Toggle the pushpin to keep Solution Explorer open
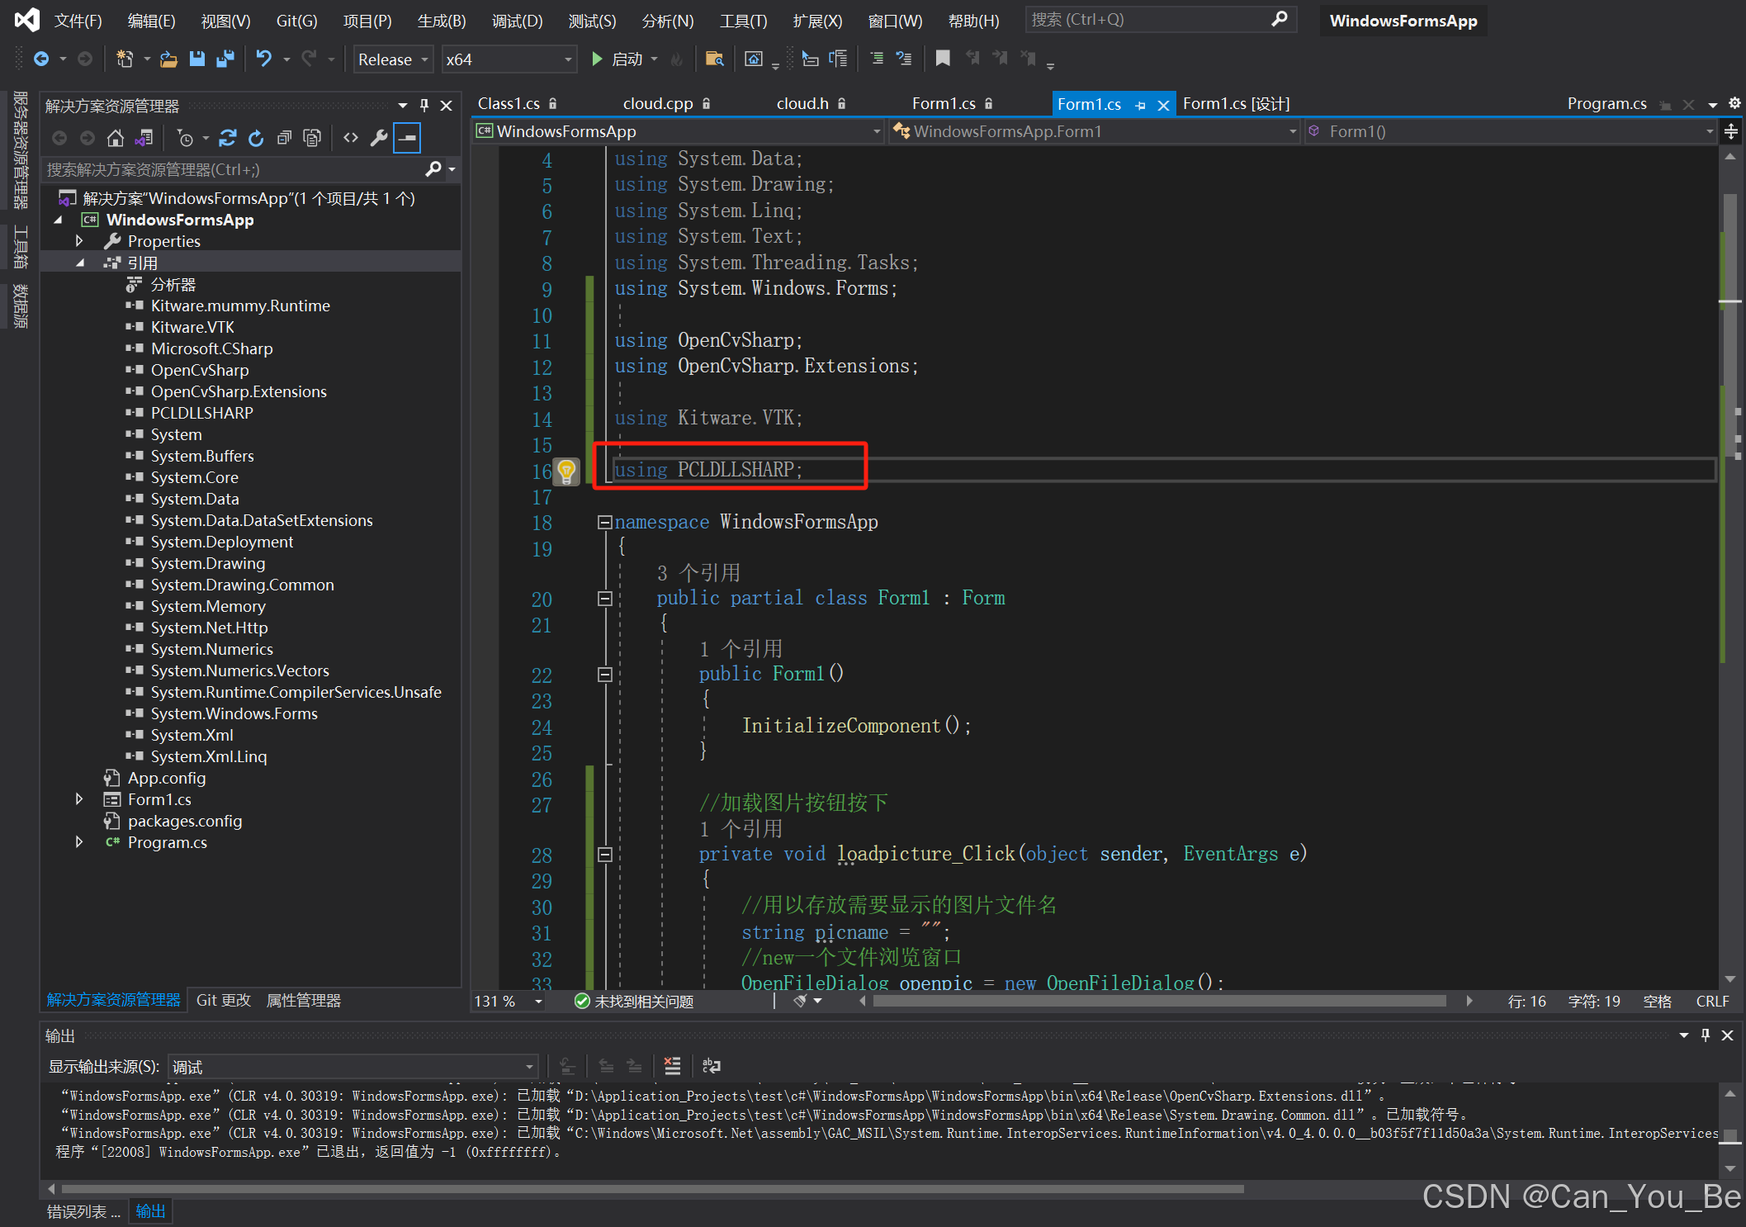Screen dimensions: 1746x1227 [x=424, y=105]
